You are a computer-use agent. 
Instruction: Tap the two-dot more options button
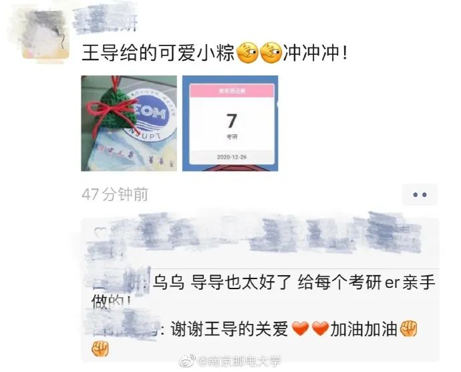coord(420,194)
